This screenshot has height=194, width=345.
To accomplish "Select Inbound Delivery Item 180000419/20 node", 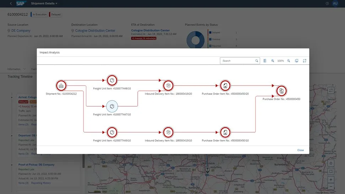I will point(168,85).
